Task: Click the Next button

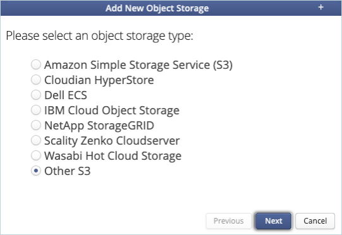Action: click(274, 221)
